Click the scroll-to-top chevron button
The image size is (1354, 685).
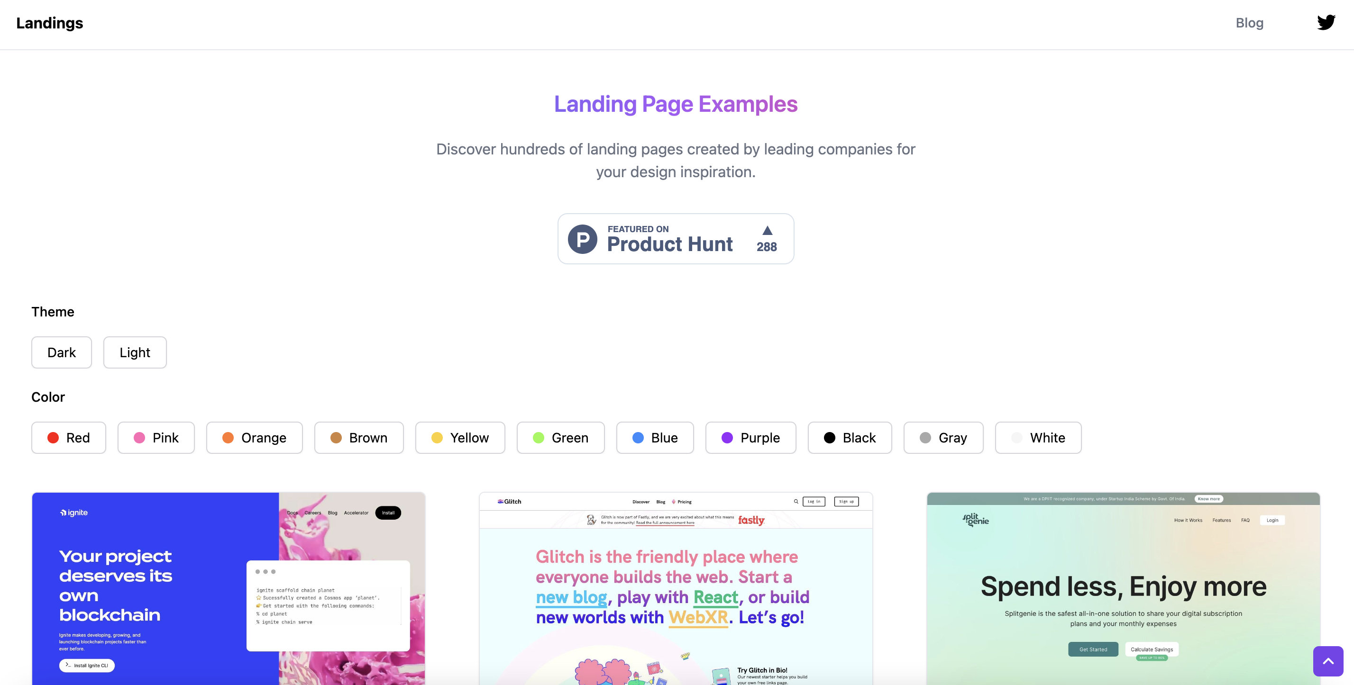1328,661
